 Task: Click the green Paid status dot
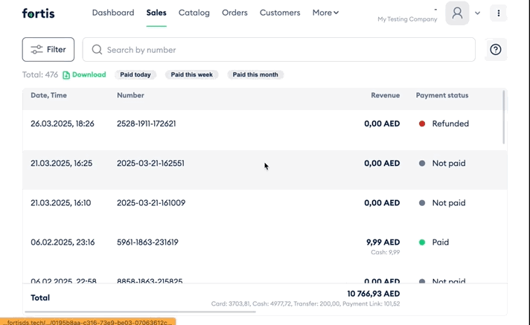point(422,242)
